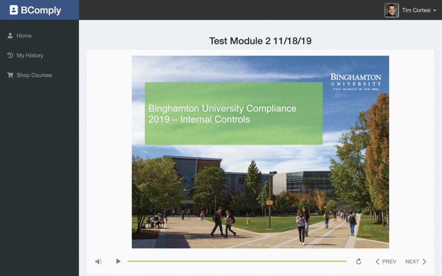Click the Binghamton University logo on the slide
Image resolution: width=442 pixels, height=276 pixels.
point(356,82)
